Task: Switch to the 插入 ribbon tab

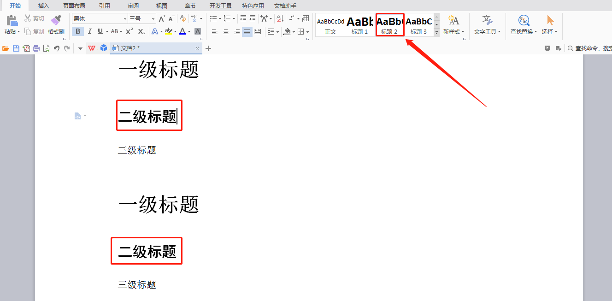Action: tap(43, 6)
